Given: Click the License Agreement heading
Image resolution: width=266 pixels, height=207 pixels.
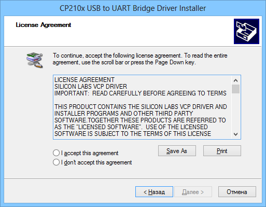Looking at the screenshot, I should pos(44,25).
